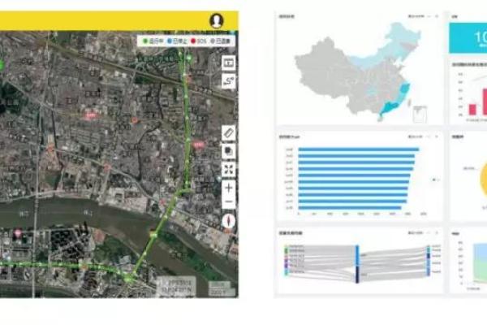Click the pink location pin near bottom-left of map
Image resolution: width=487 pixels, height=325 pixels.
[x=18, y=233]
